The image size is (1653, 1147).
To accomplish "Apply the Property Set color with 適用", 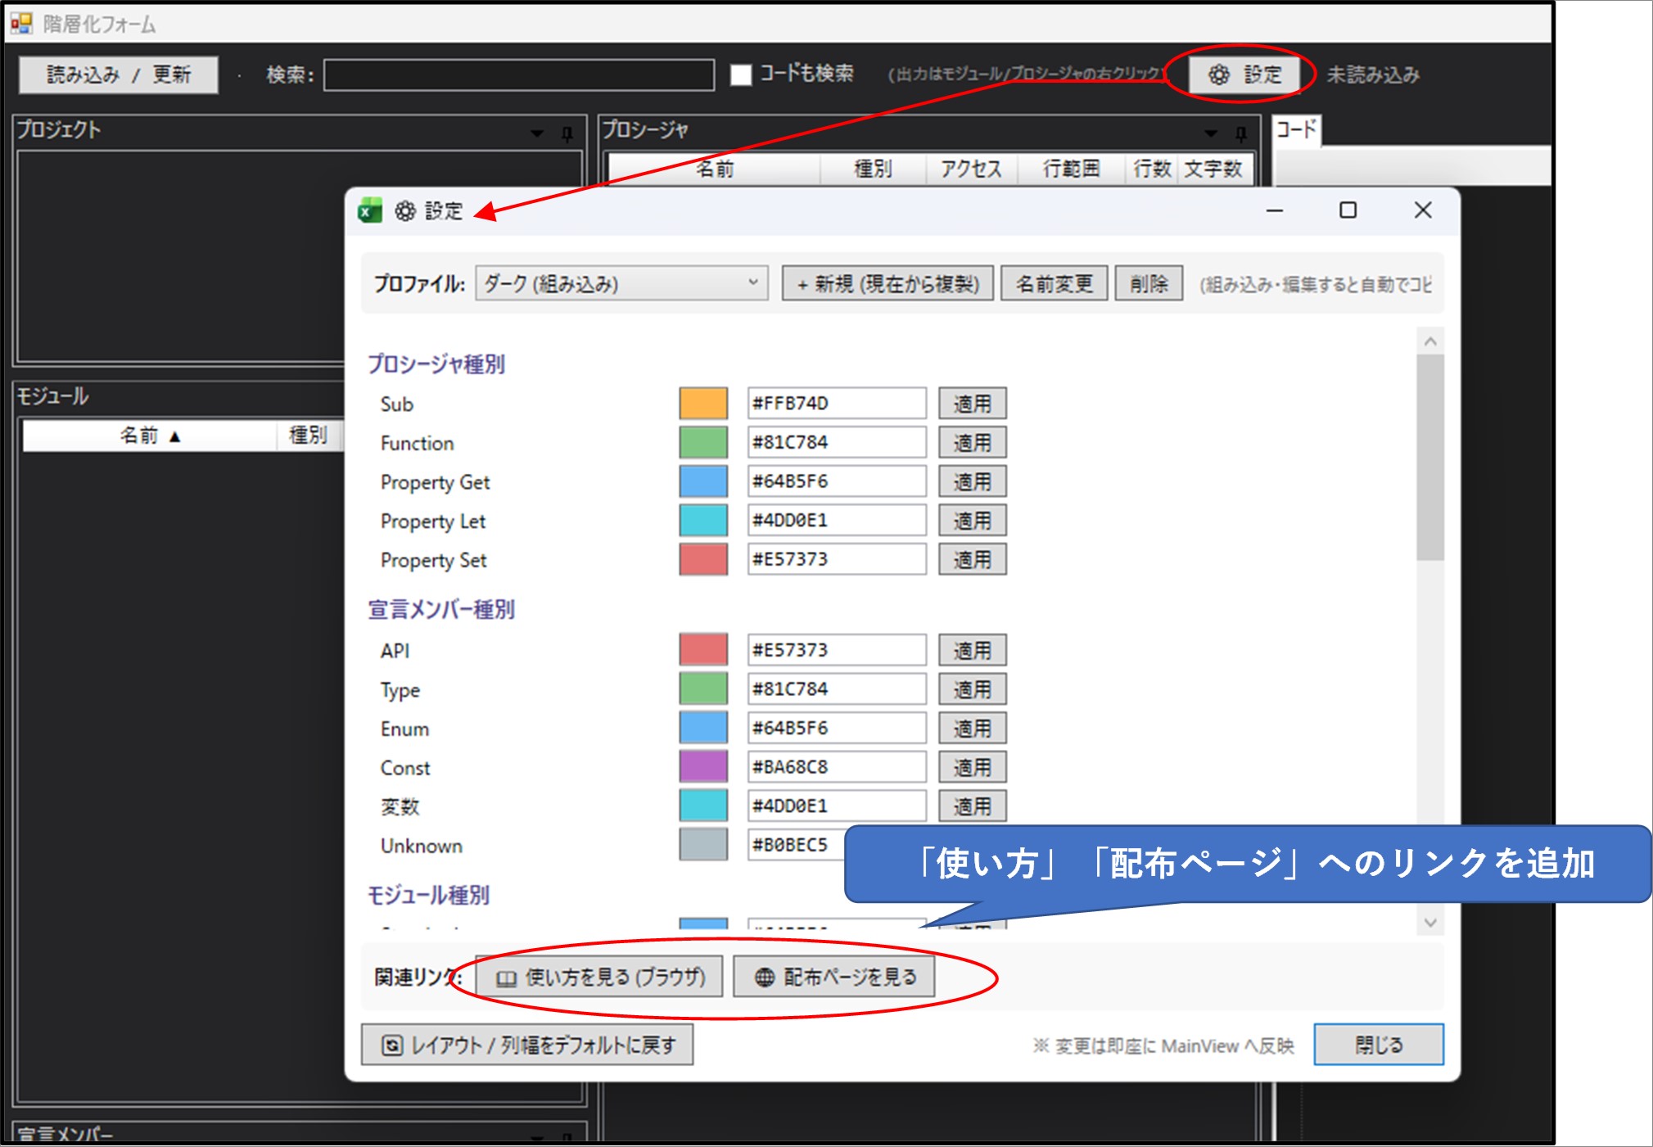I will [x=973, y=560].
